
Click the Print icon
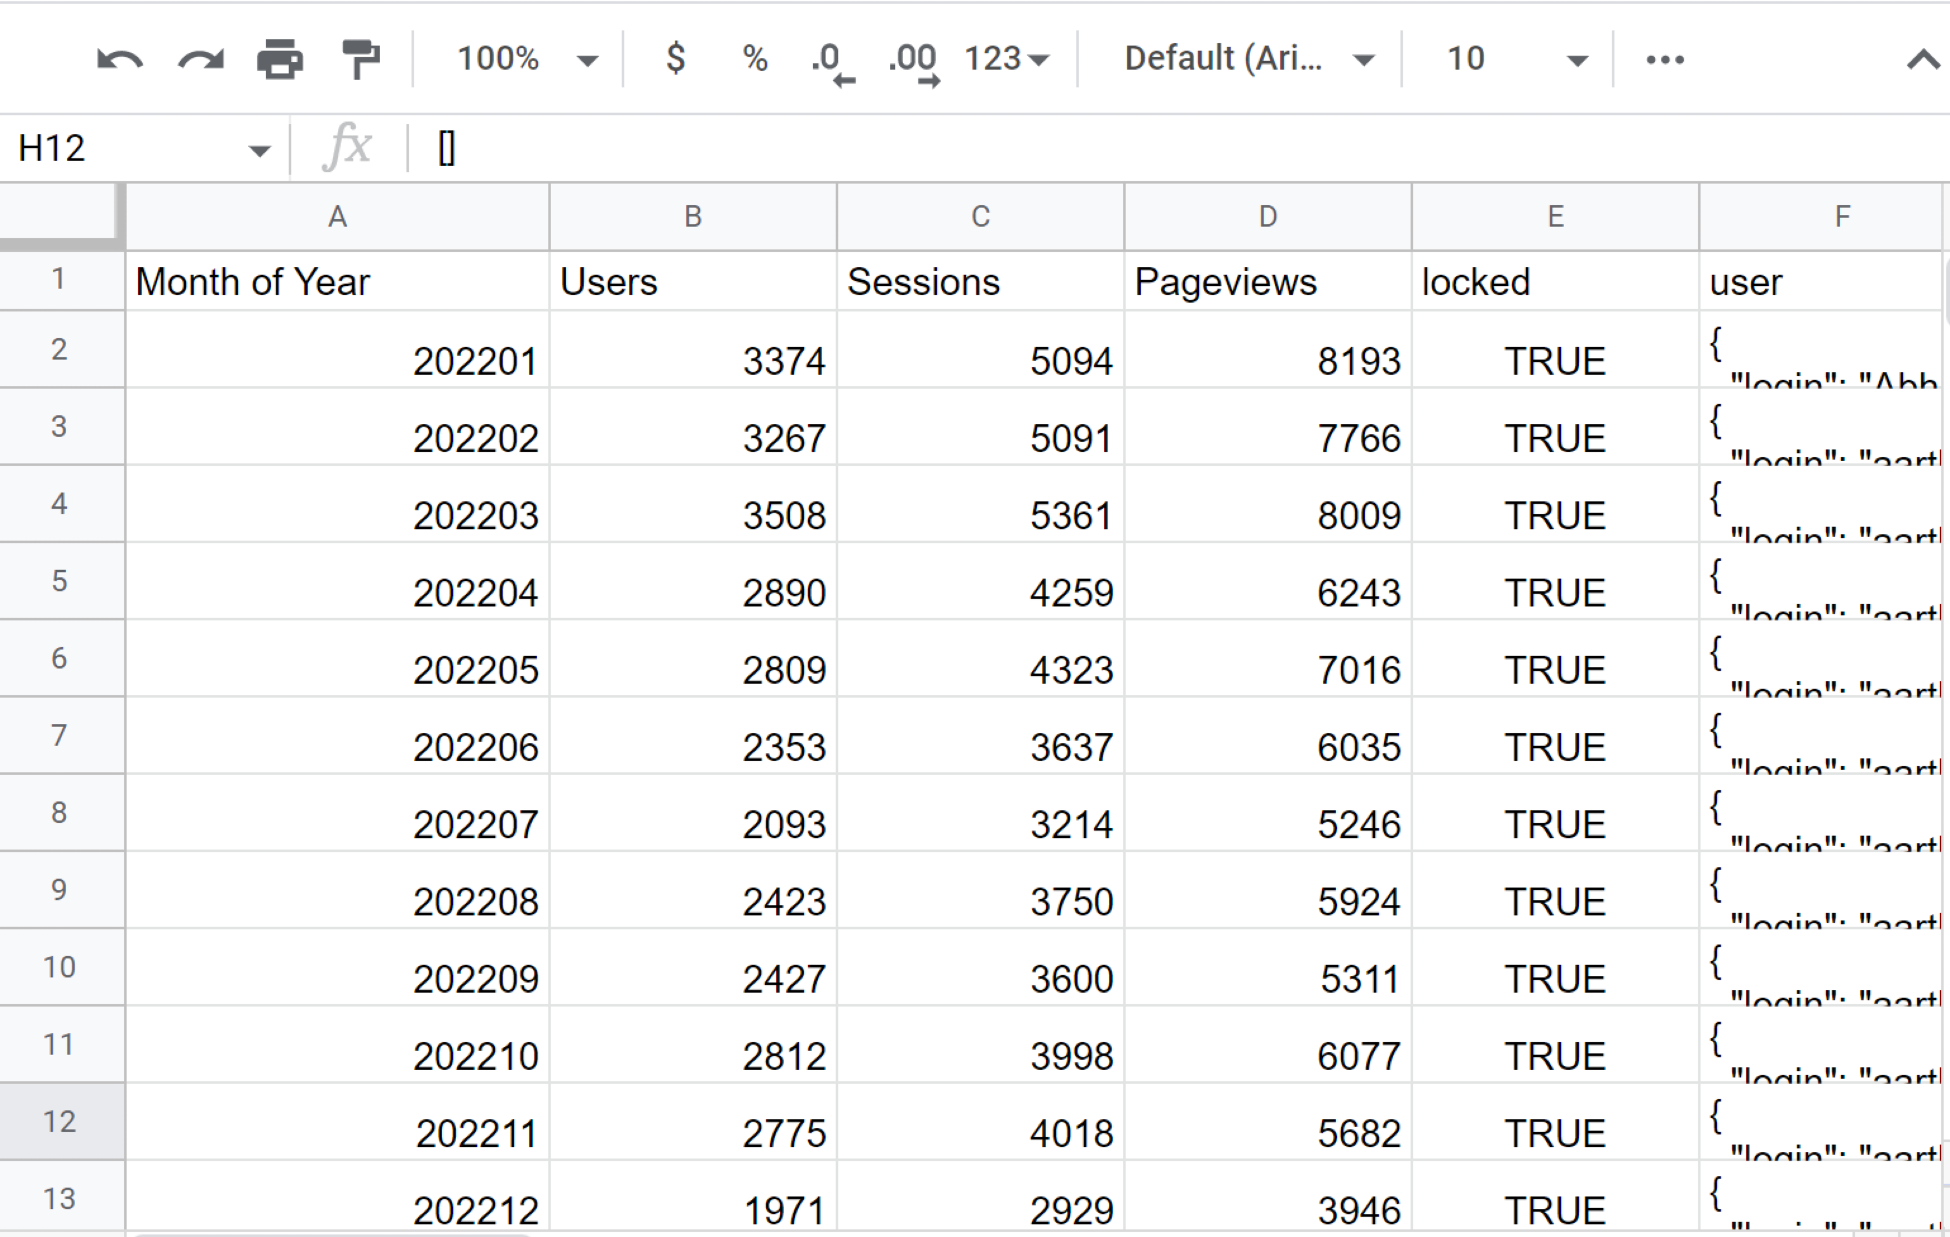point(280,59)
